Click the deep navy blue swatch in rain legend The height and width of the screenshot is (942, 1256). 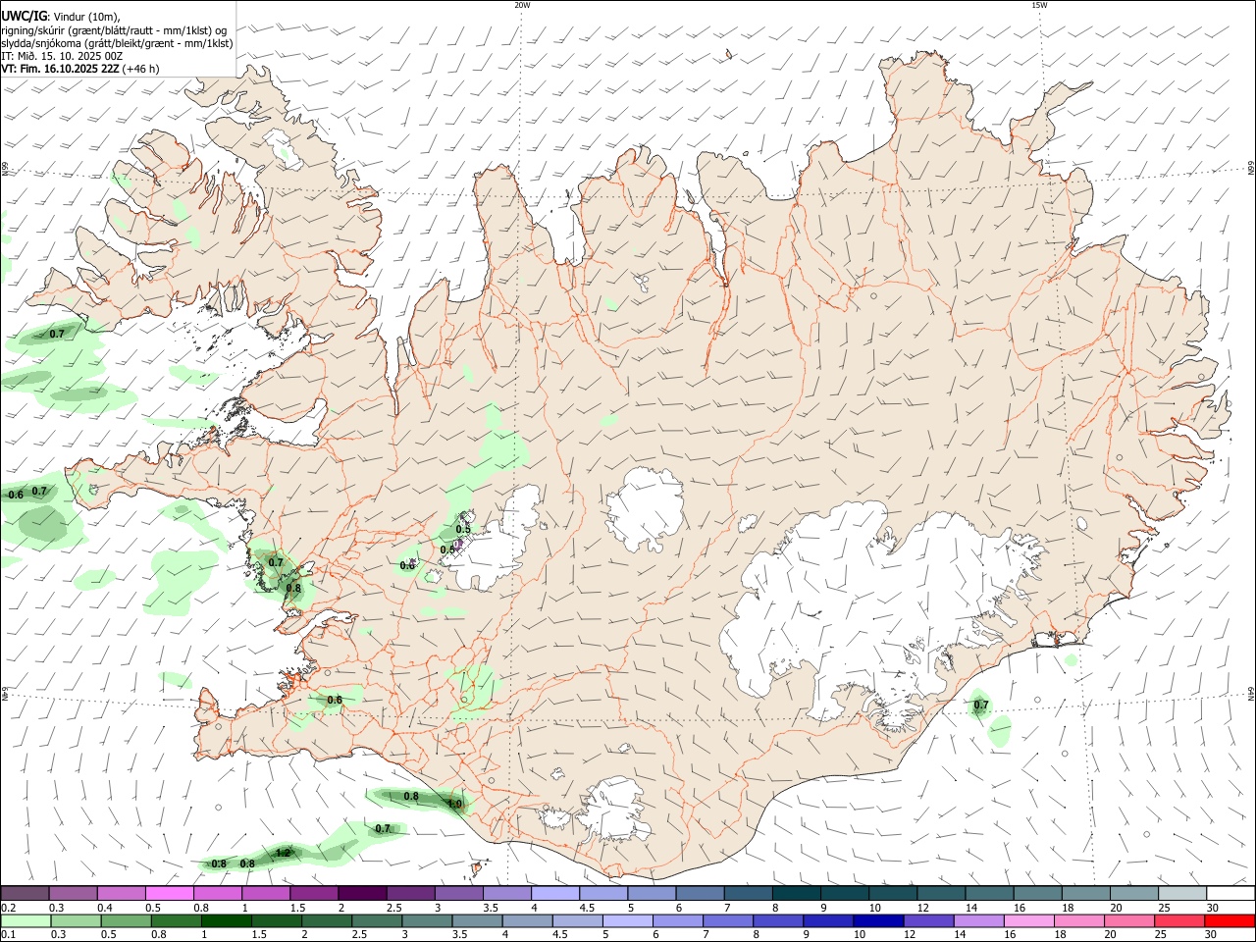click(x=876, y=921)
